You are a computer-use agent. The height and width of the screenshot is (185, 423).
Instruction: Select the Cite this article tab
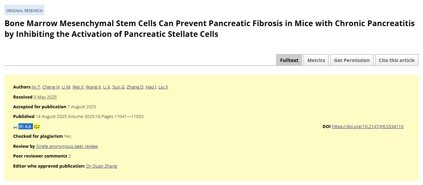(x=397, y=60)
